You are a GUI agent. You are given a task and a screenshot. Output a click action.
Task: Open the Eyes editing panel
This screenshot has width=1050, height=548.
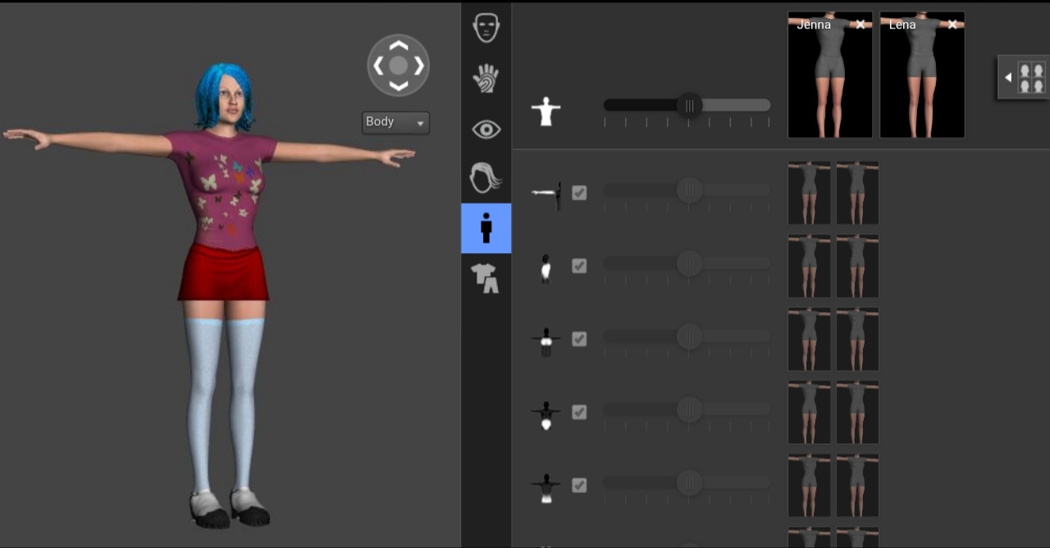click(x=486, y=129)
